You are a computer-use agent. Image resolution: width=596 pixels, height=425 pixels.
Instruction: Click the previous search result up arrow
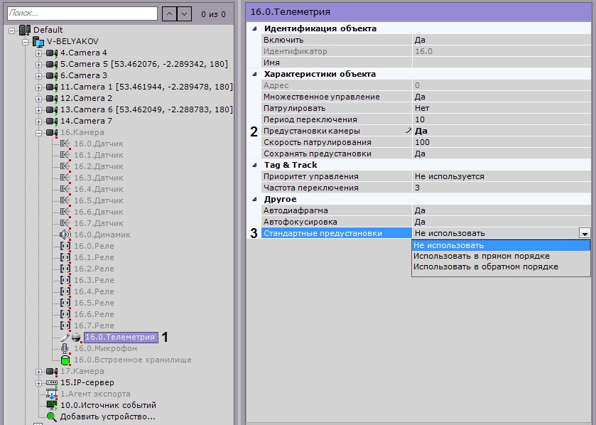click(168, 14)
